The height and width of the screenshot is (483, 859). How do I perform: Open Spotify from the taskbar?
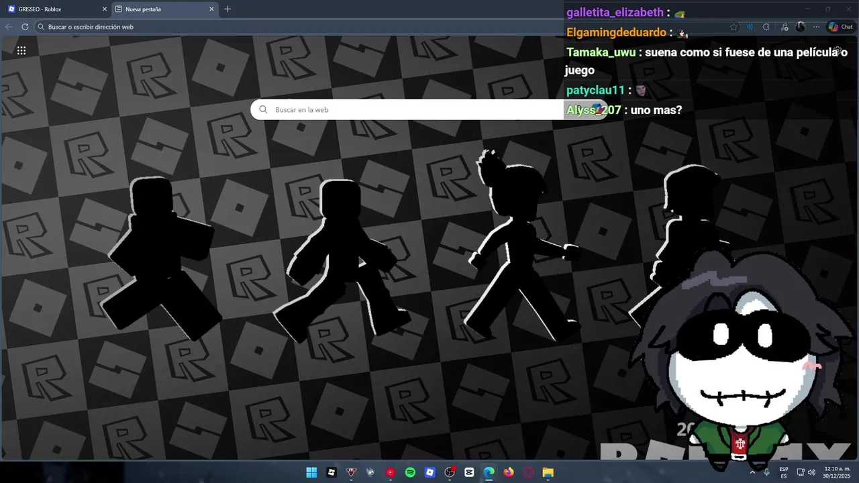pos(410,472)
